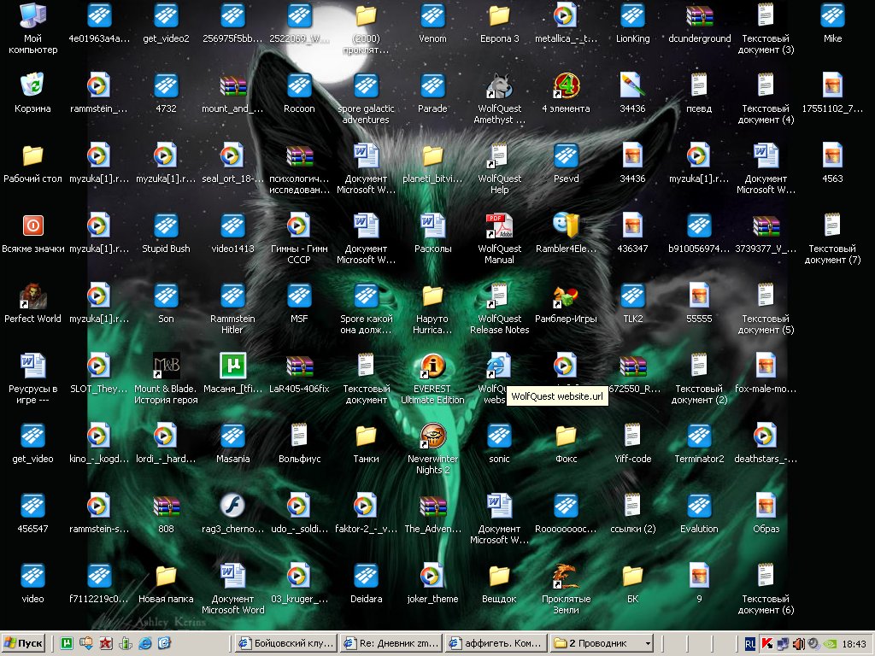Click the RU language indicator in tray

click(749, 643)
